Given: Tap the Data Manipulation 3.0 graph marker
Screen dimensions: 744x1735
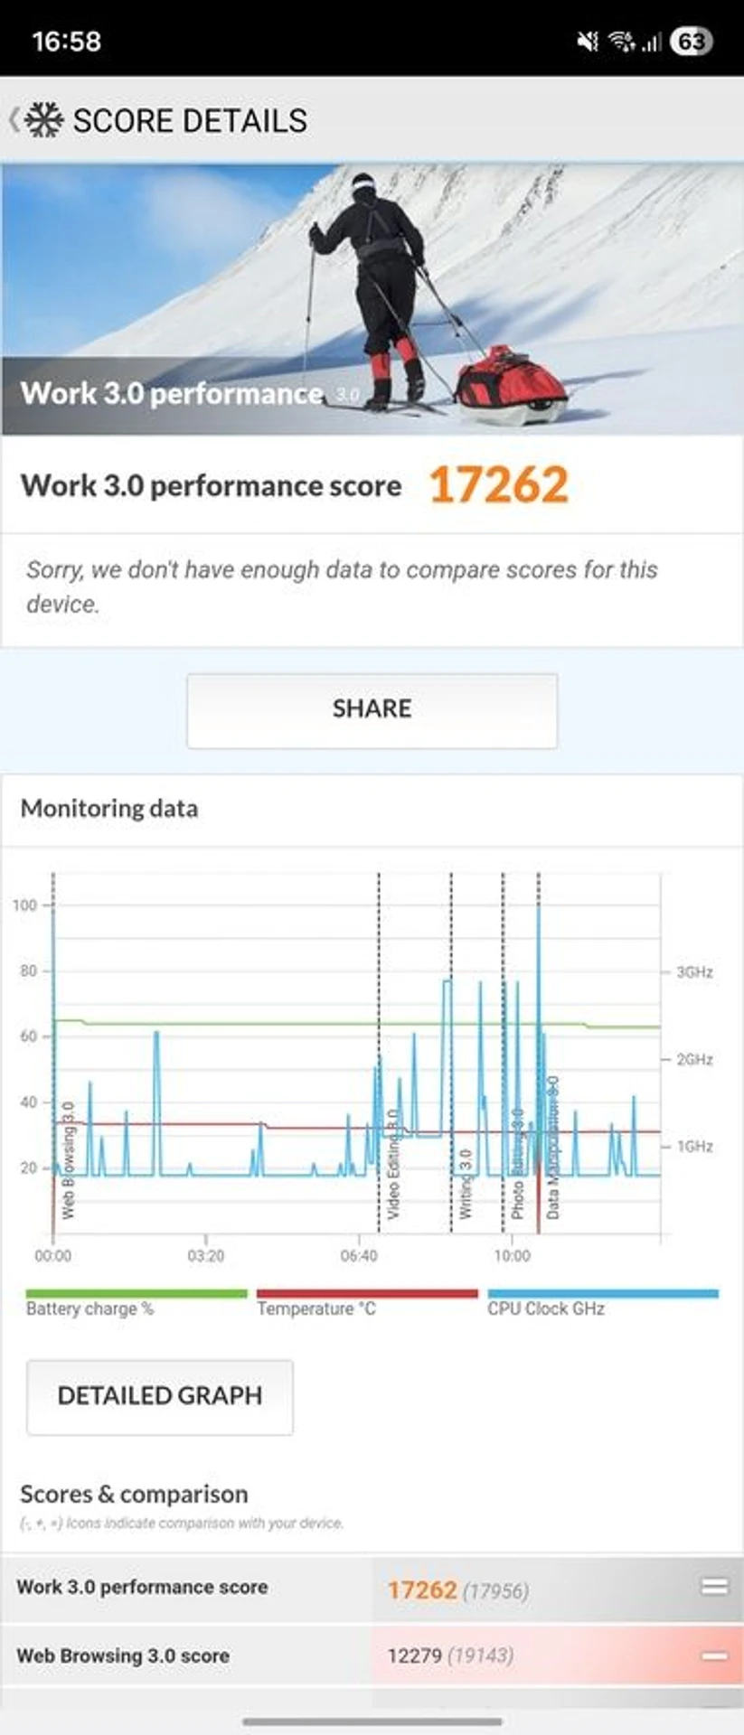Looking at the screenshot, I should (552, 1148).
